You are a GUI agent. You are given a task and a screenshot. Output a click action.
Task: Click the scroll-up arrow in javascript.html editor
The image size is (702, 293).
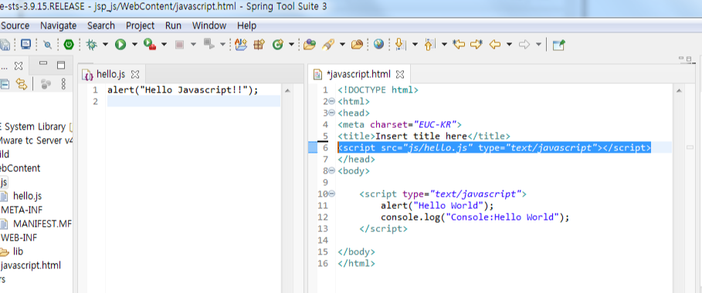[x=679, y=91]
